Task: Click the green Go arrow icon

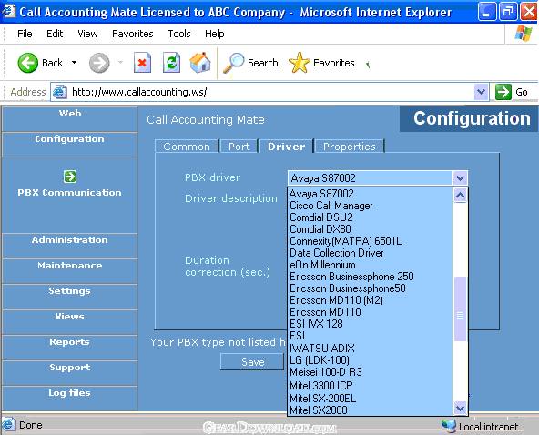Action: pyautogui.click(x=503, y=92)
